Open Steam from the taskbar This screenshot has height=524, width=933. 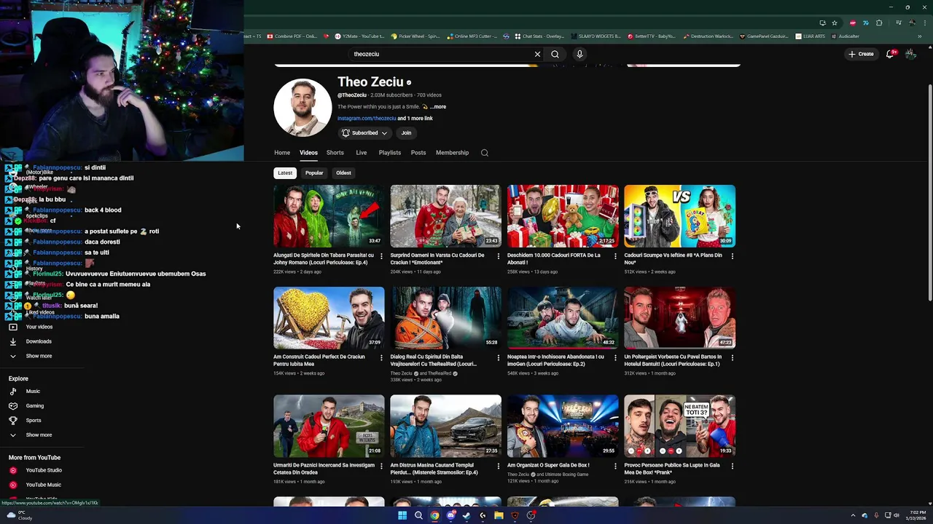(466, 515)
